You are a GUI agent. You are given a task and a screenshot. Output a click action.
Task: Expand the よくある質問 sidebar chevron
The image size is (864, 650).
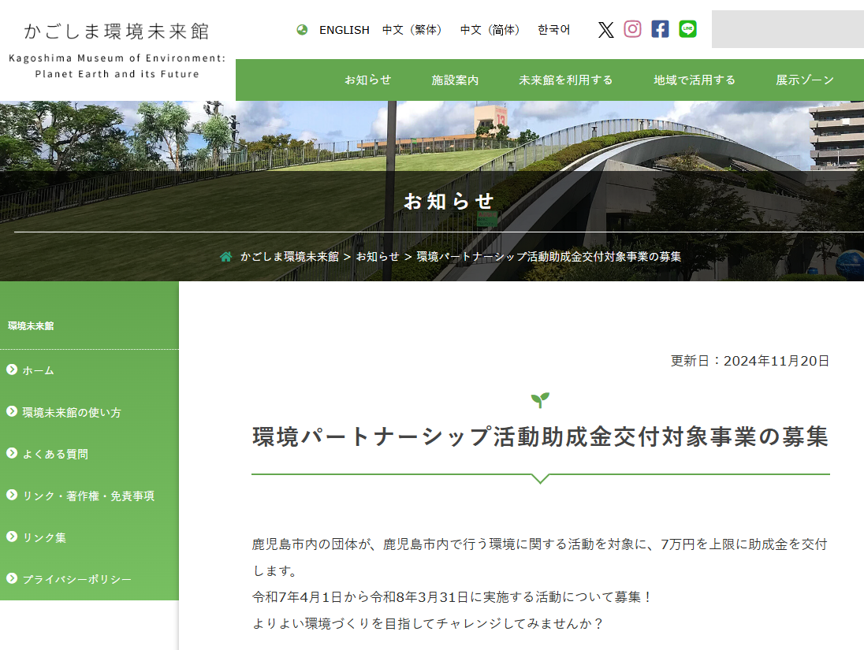[x=10, y=453]
